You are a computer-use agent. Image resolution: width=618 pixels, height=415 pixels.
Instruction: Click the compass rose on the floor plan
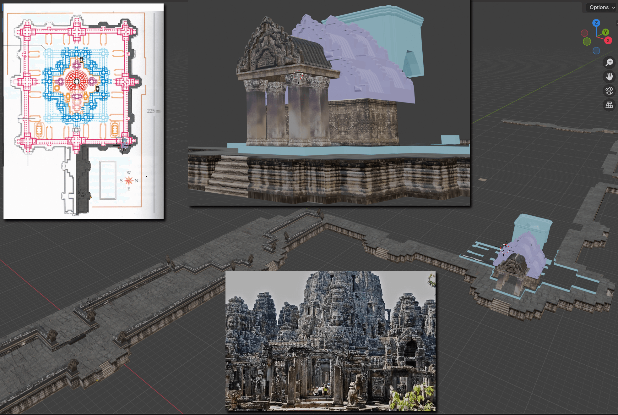tap(129, 181)
